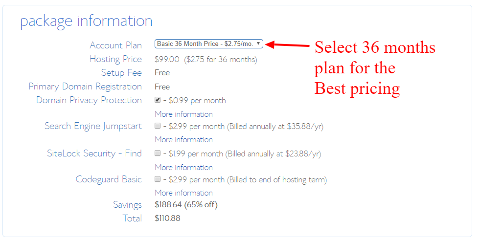Click the Codeguard Basic label
Viewport: 479px width, 241px height.
tap(109, 179)
